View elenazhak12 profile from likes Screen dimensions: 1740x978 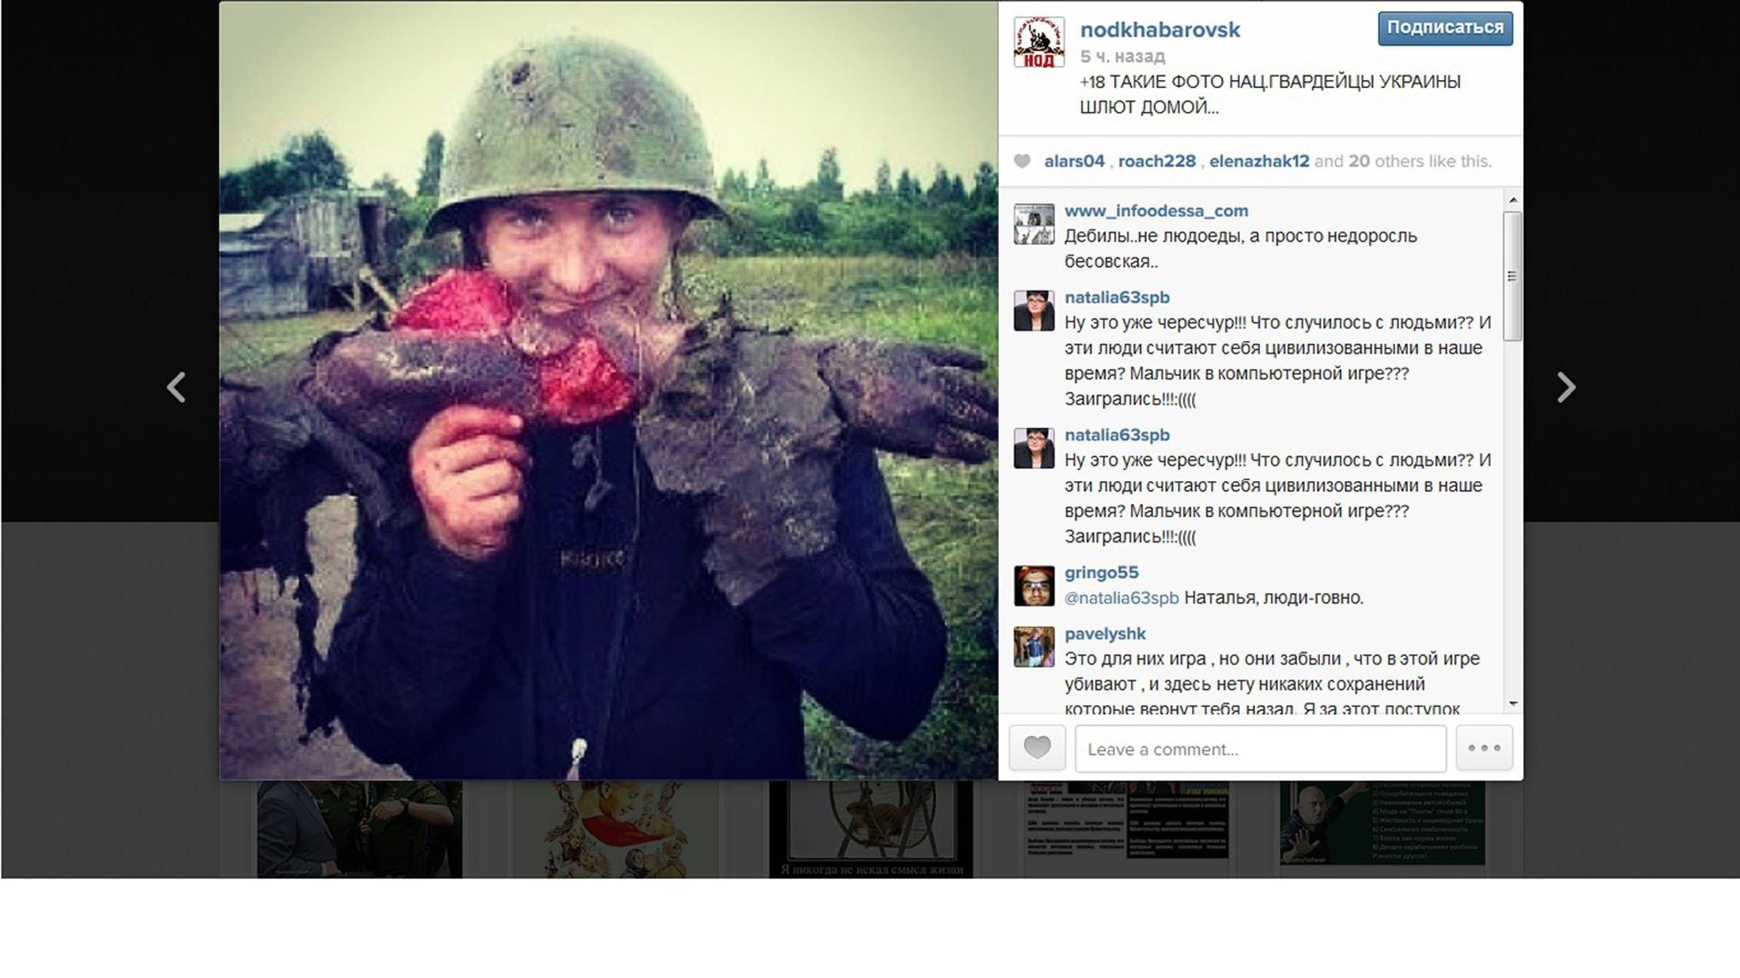(1259, 161)
